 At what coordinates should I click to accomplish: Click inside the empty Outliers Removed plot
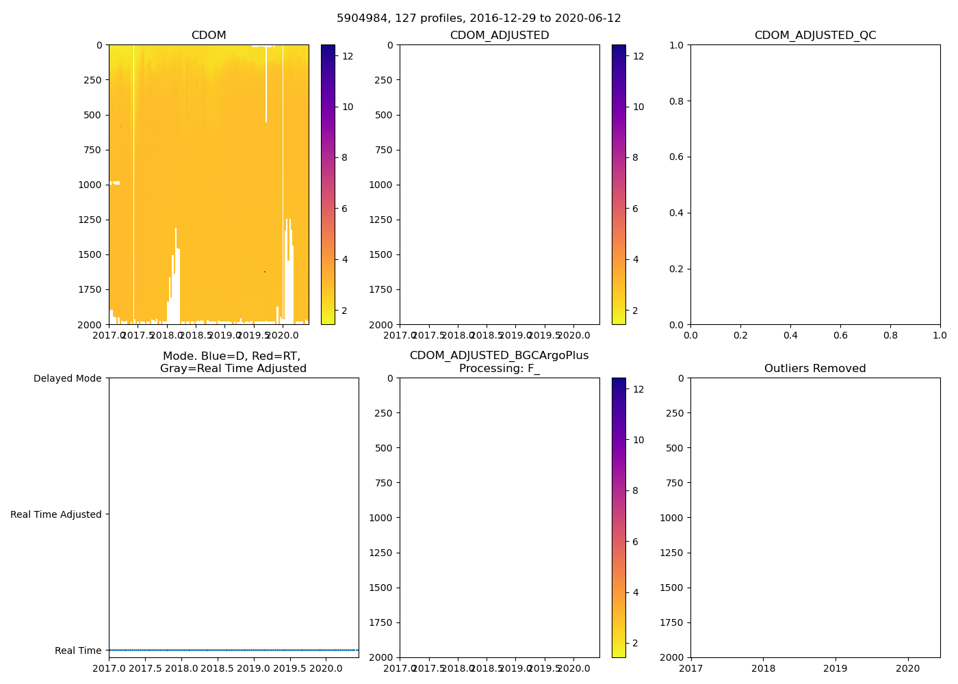[x=815, y=518]
